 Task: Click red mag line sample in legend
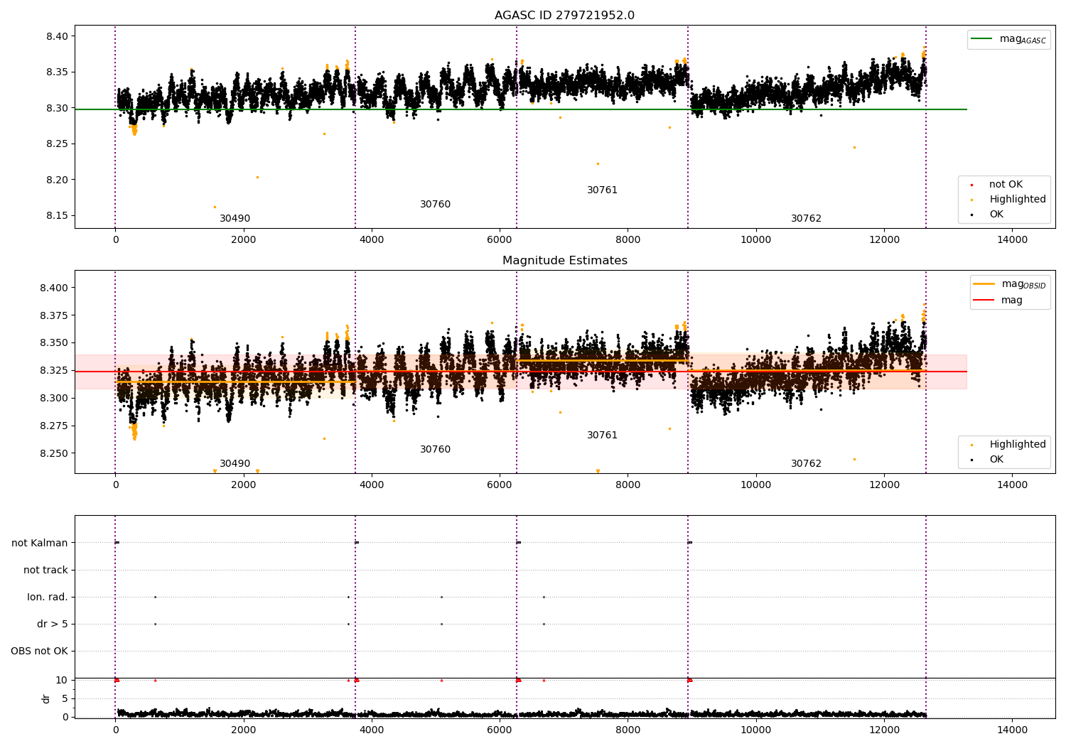click(984, 300)
